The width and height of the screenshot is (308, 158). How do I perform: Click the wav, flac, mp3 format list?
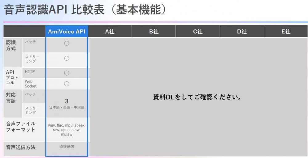tap(67, 130)
